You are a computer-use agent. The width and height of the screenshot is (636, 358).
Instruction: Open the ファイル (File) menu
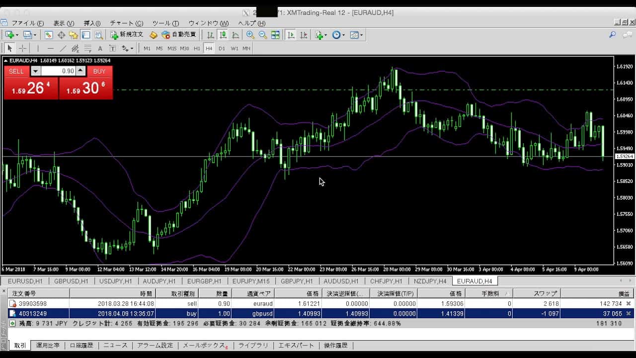(x=27, y=23)
